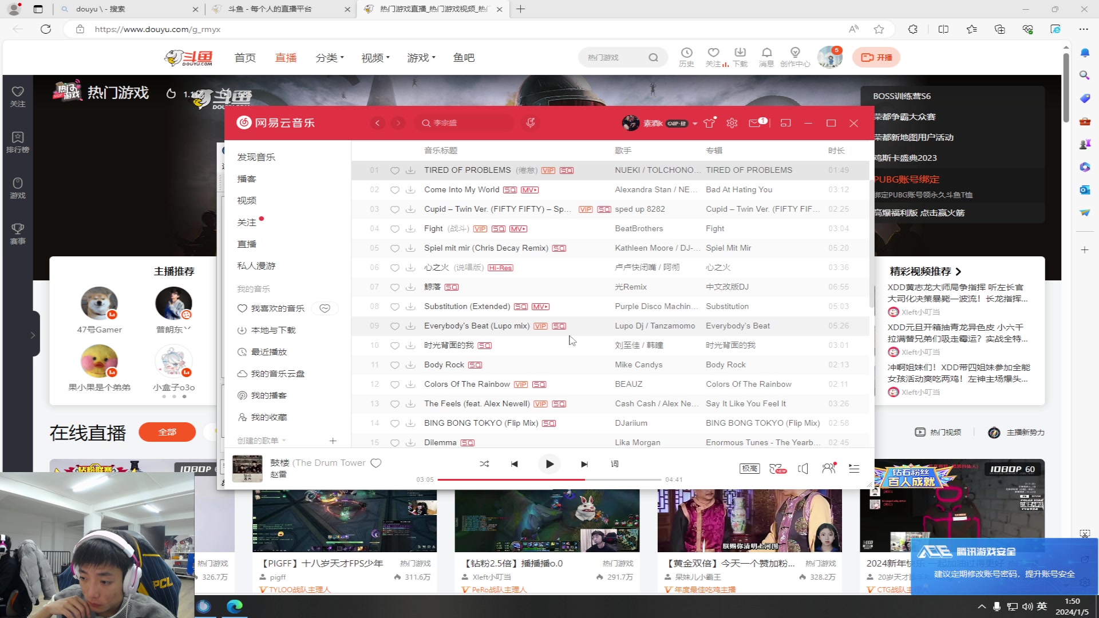Open Douyu watch history icon

pyautogui.click(x=686, y=57)
